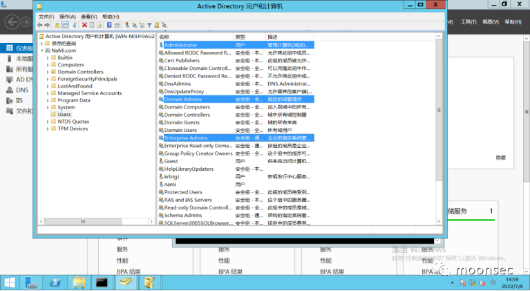Open properties via the toolbar icon
The image size is (530, 291).
(x=92, y=25)
